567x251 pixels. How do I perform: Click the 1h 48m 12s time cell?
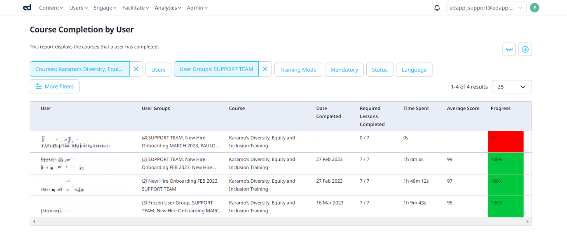pos(415,181)
